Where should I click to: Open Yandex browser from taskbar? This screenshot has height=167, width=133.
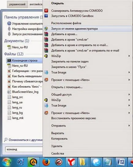(x=71, y=162)
